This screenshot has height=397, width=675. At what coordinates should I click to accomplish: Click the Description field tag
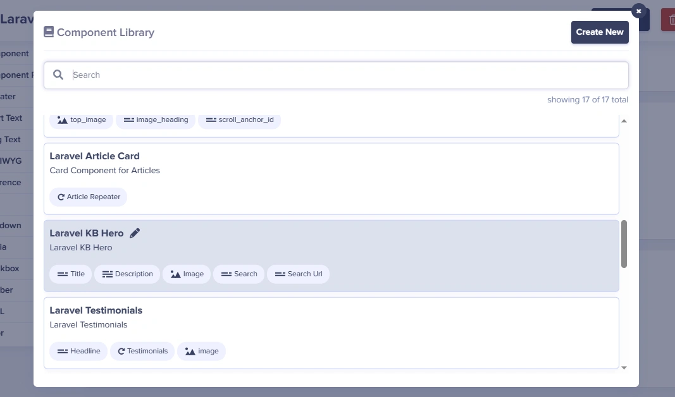pyautogui.click(x=127, y=274)
